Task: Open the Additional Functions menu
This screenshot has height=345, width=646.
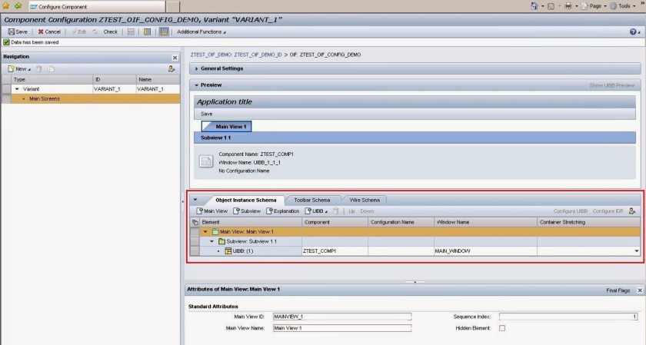Action: click(x=201, y=32)
